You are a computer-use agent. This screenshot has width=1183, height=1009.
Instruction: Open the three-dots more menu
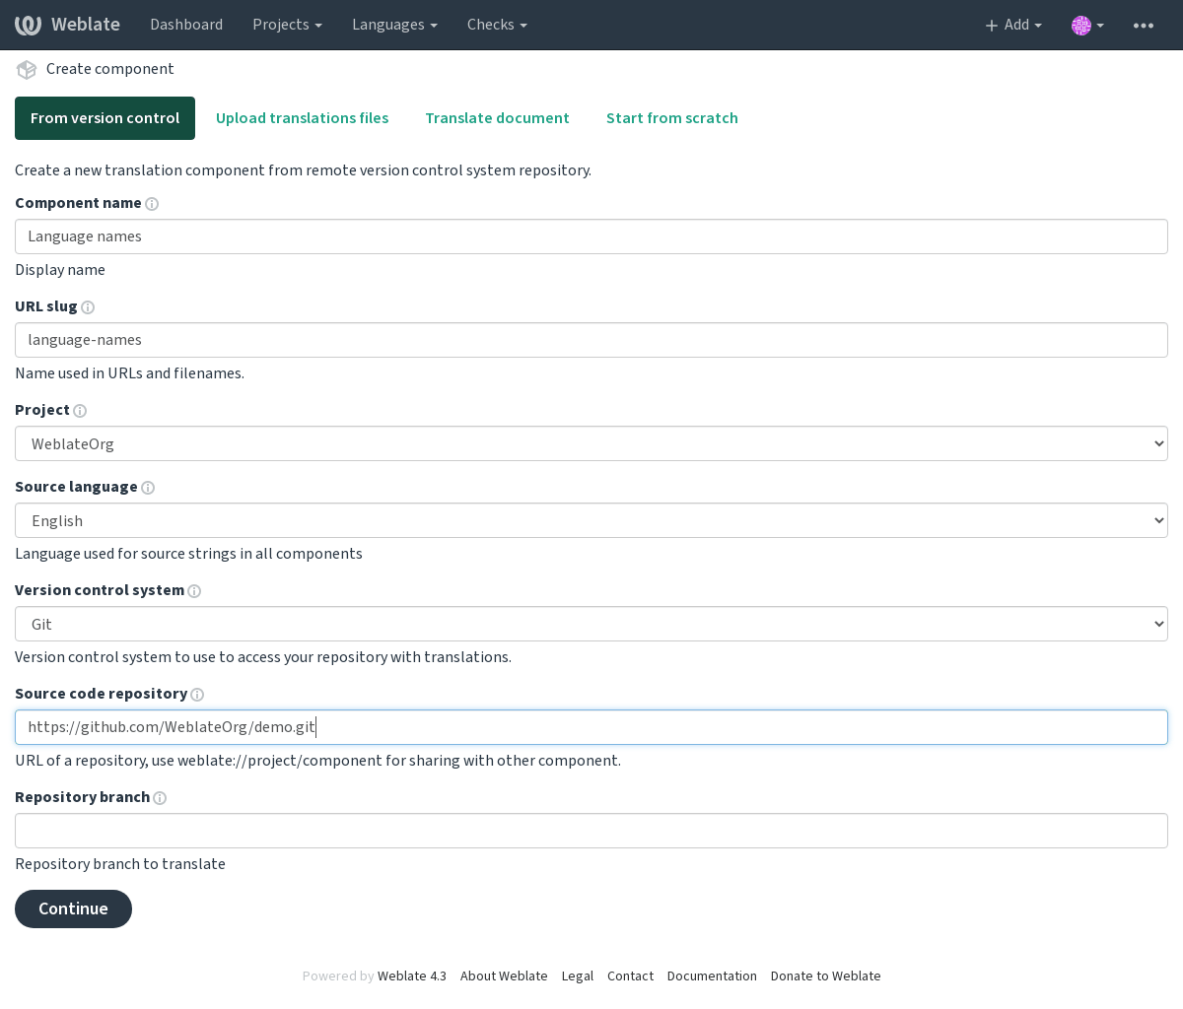(1144, 25)
